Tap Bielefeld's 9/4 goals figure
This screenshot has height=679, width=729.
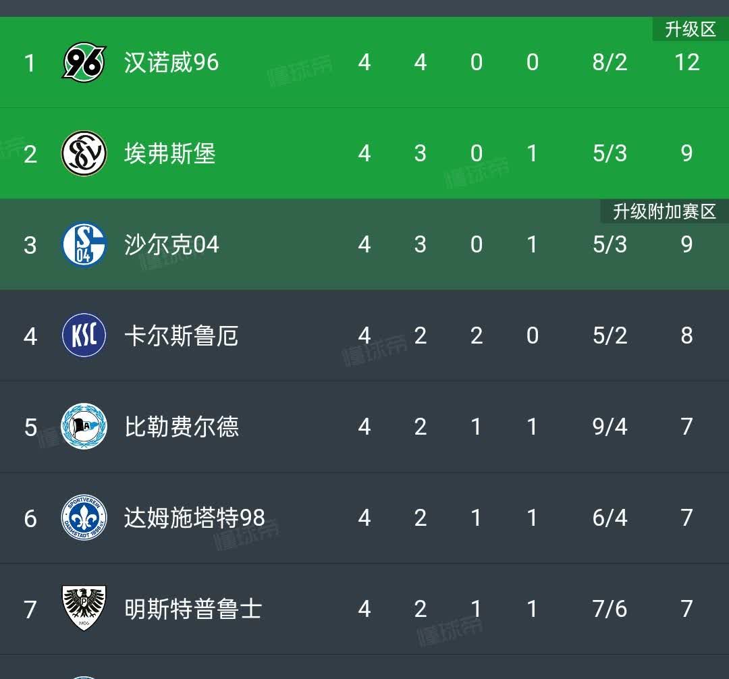610,427
